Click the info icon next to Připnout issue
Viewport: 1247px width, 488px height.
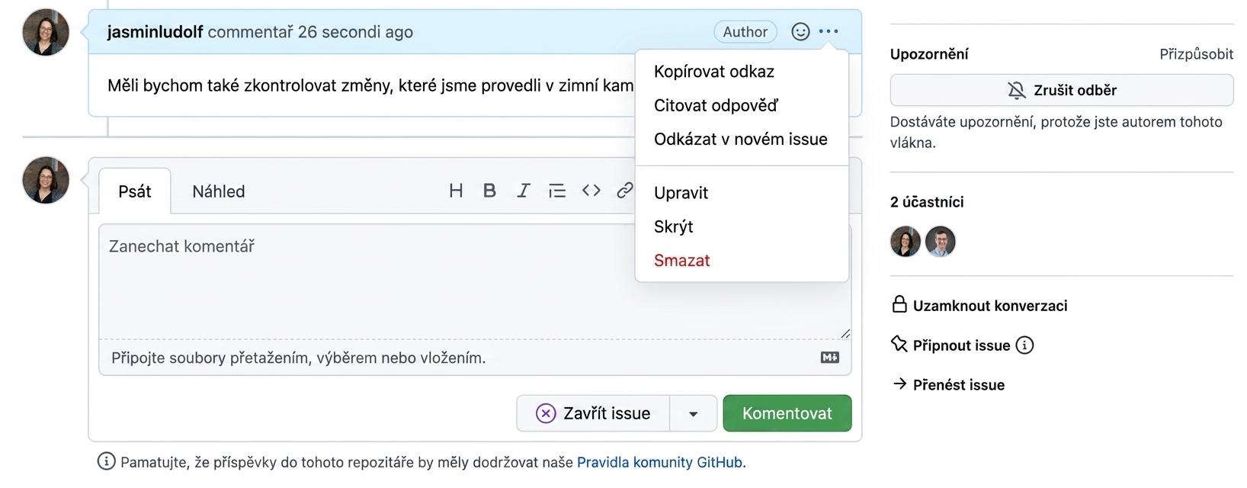pos(1025,345)
